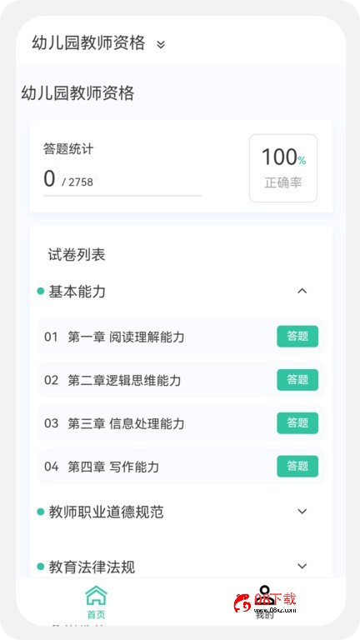Screen dimensions: 360x640
Task: Click the answer progress bar under 答题统计
Action: (122, 196)
